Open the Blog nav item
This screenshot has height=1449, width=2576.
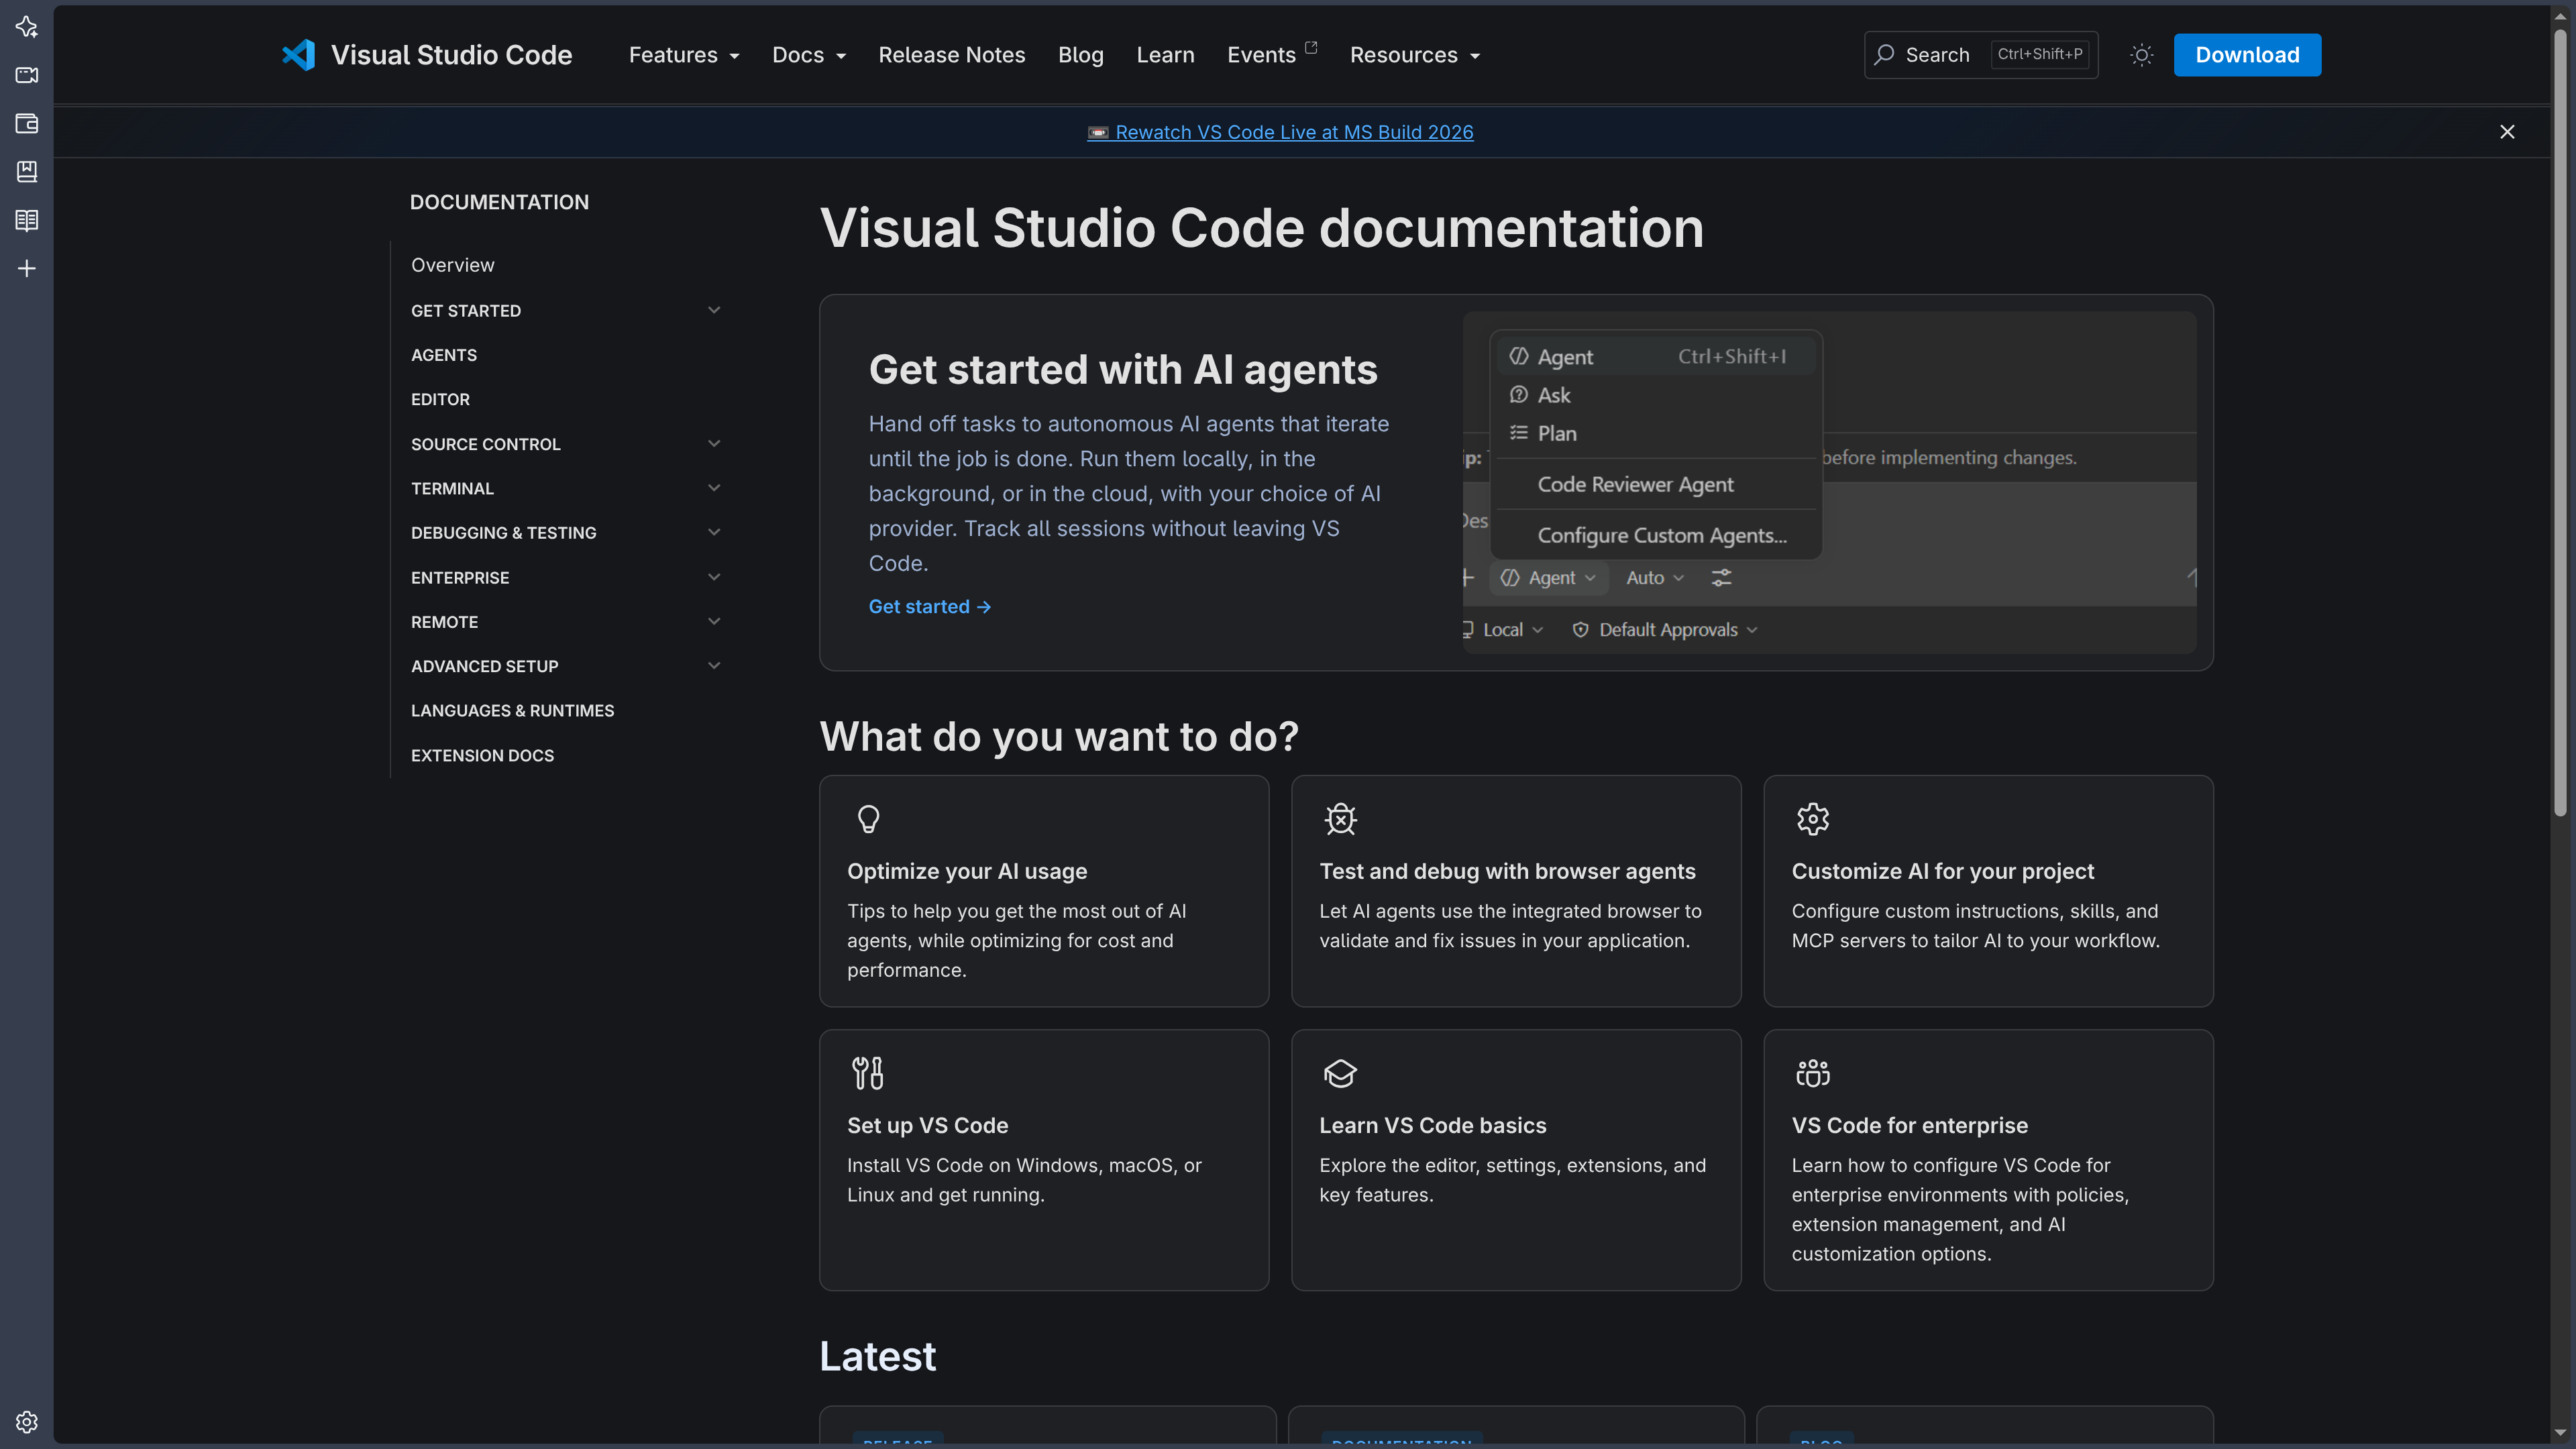point(1081,55)
